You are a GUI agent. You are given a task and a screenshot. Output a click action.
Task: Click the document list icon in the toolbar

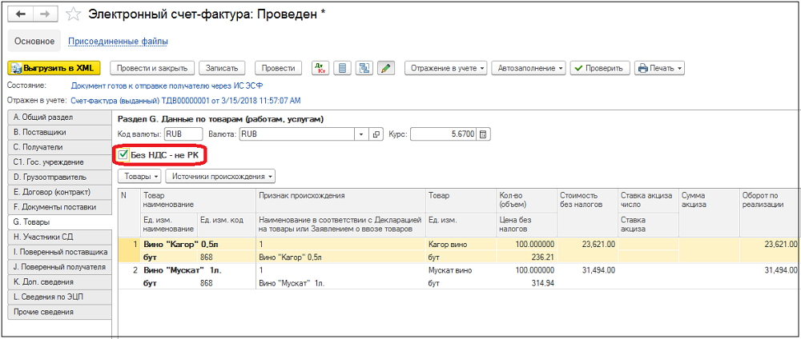click(x=342, y=68)
